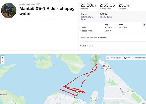Viewport: 146px width, 104px height.
Task: Click the route icon beside Create Route
Action: pyautogui.click(x=108, y=58)
